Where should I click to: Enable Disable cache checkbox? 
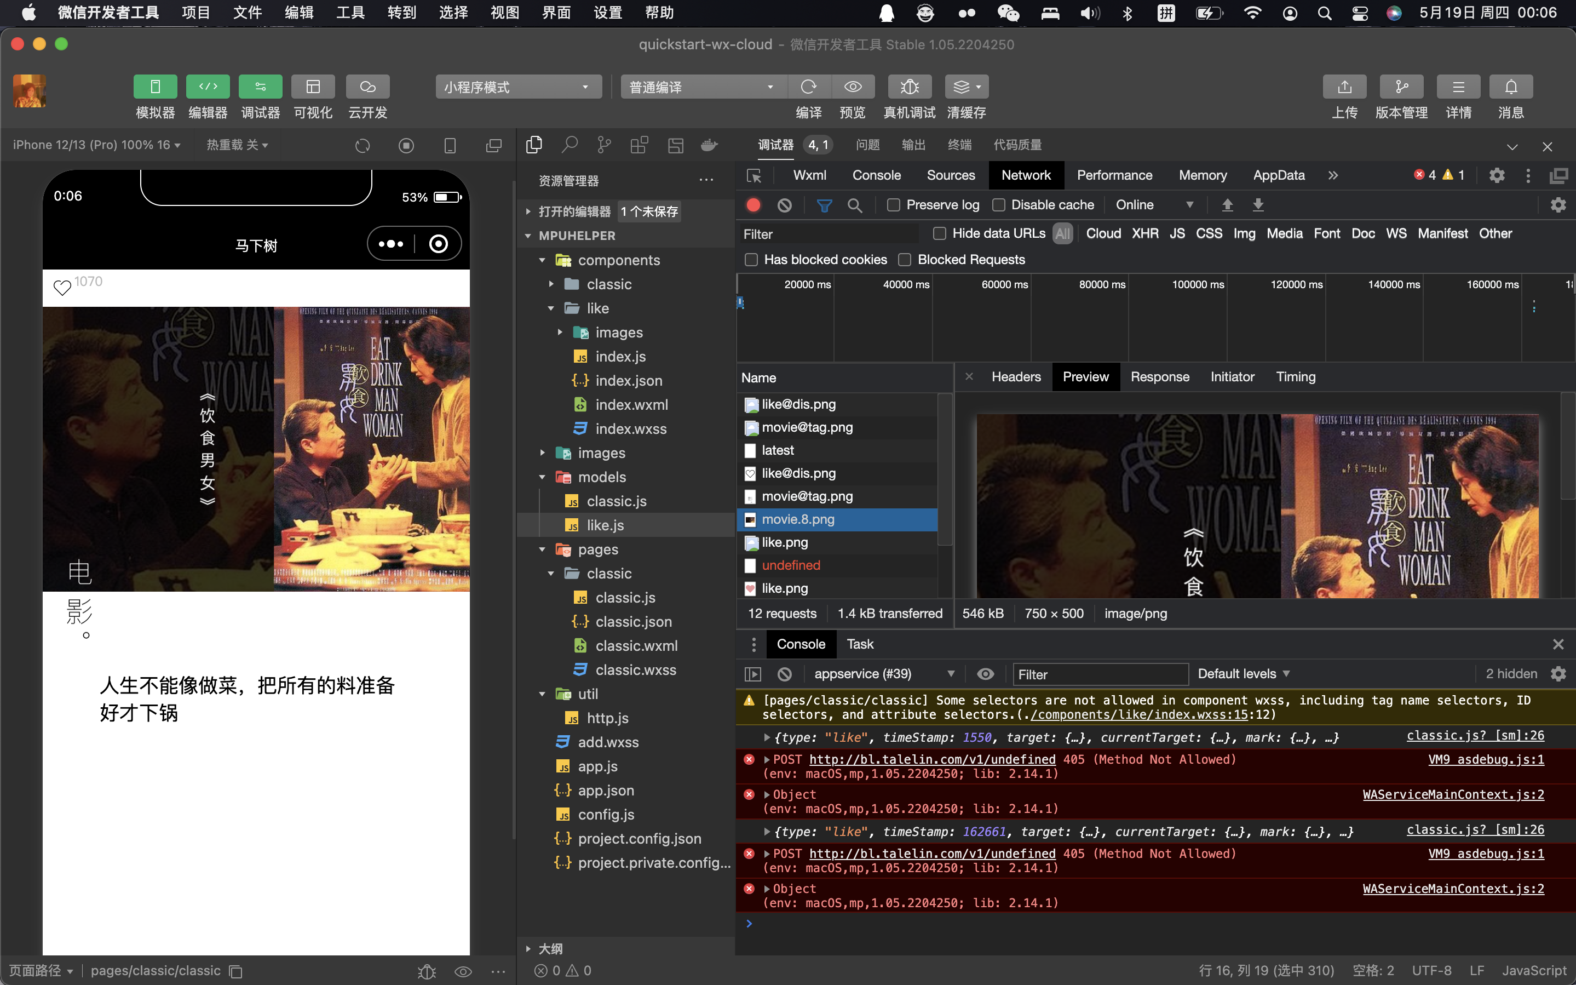pos(999,205)
